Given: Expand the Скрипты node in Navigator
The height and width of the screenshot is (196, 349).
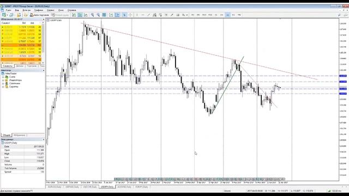Looking at the screenshot, I should pyautogui.click(x=3, y=87).
